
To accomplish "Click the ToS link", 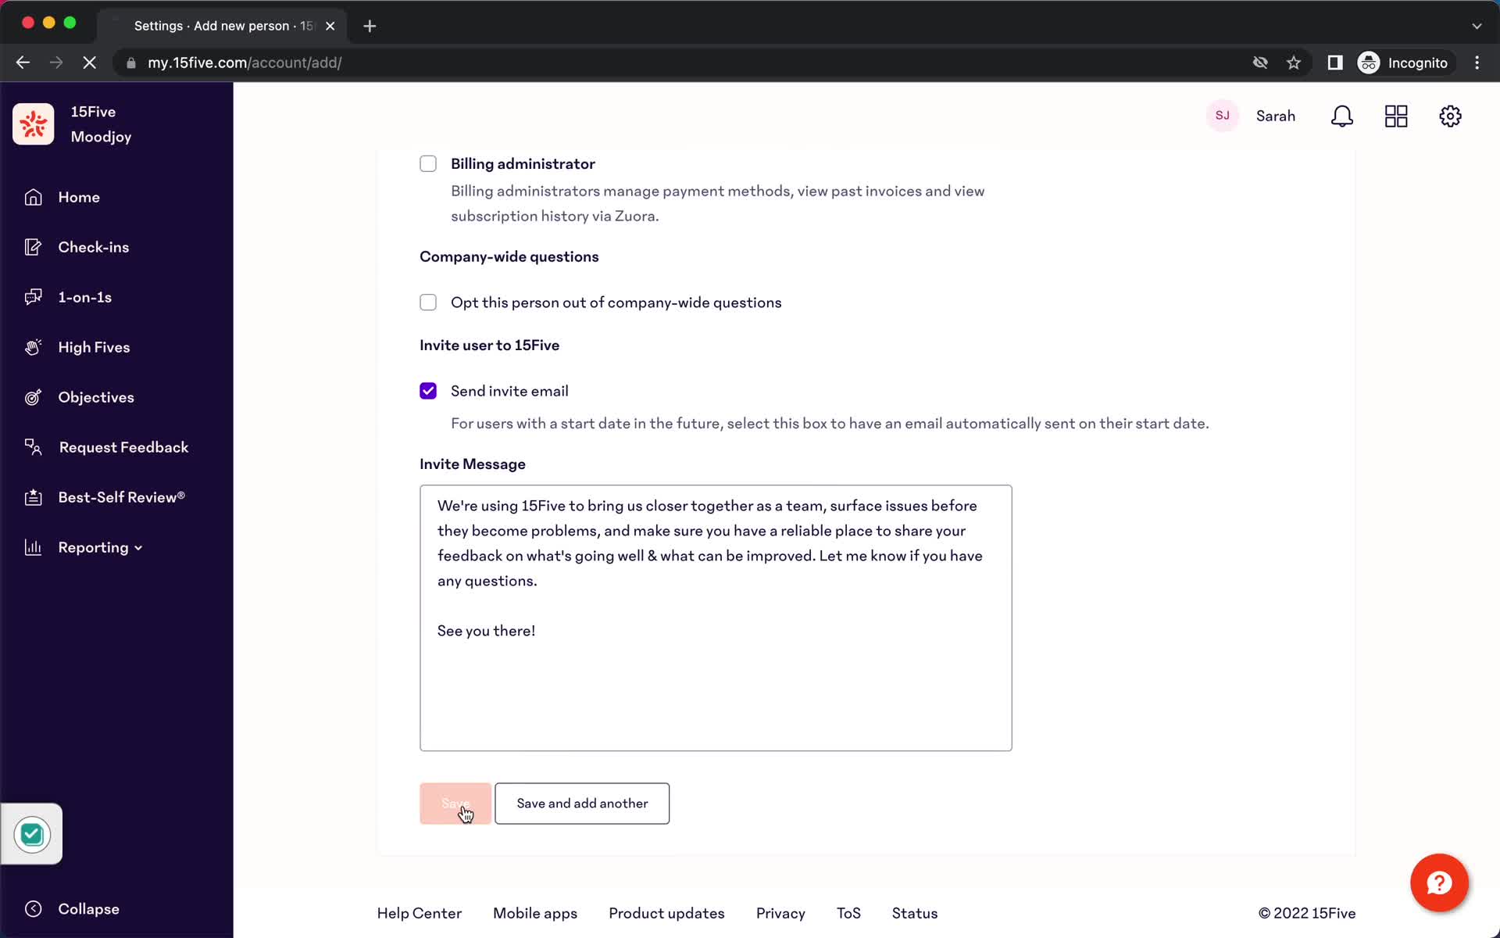I will (850, 913).
